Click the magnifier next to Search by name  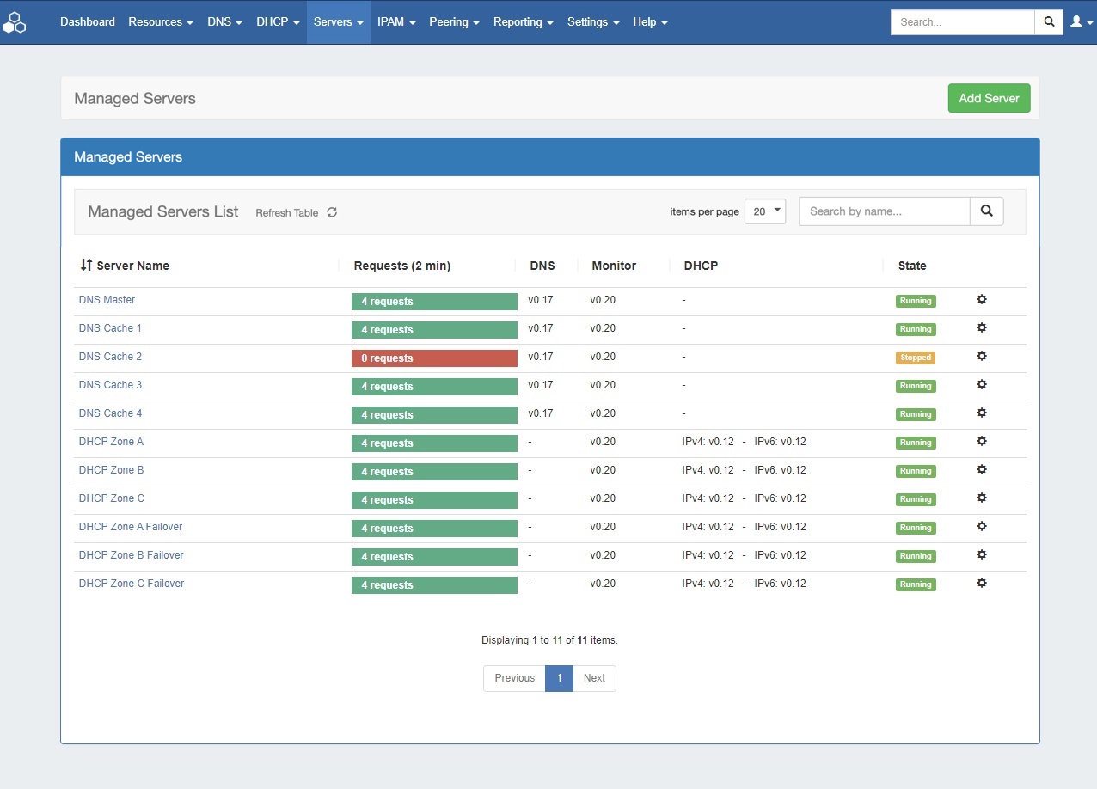[x=986, y=211]
